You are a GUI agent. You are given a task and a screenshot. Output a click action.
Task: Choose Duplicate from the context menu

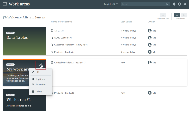[x=41, y=79]
